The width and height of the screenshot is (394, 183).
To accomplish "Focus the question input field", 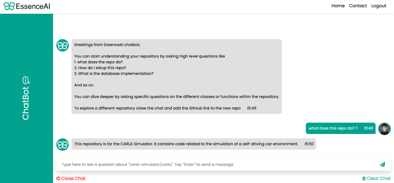I will (x=223, y=165).
